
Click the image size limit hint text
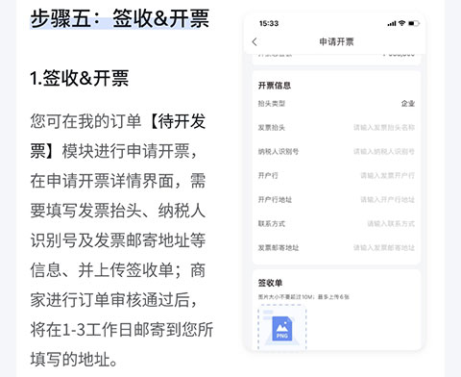[x=303, y=297]
